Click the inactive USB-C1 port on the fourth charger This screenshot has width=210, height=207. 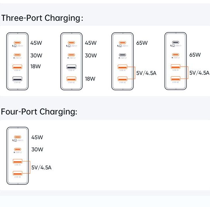(175, 43)
